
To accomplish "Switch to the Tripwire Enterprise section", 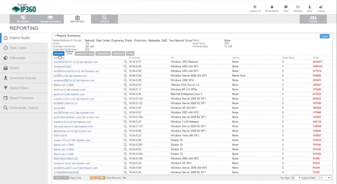I will (50, 19).
